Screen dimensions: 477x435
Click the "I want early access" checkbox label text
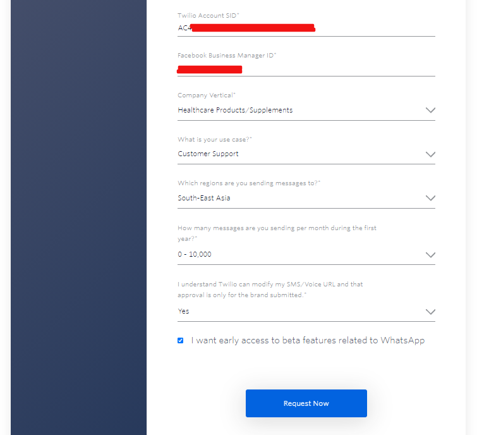[308, 340]
